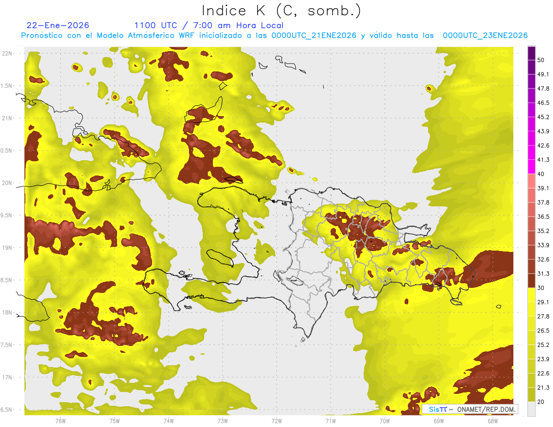Viewport: 553px width, 427px height.
Task: Click the colorbar value "39.1"
Action: tap(543, 188)
